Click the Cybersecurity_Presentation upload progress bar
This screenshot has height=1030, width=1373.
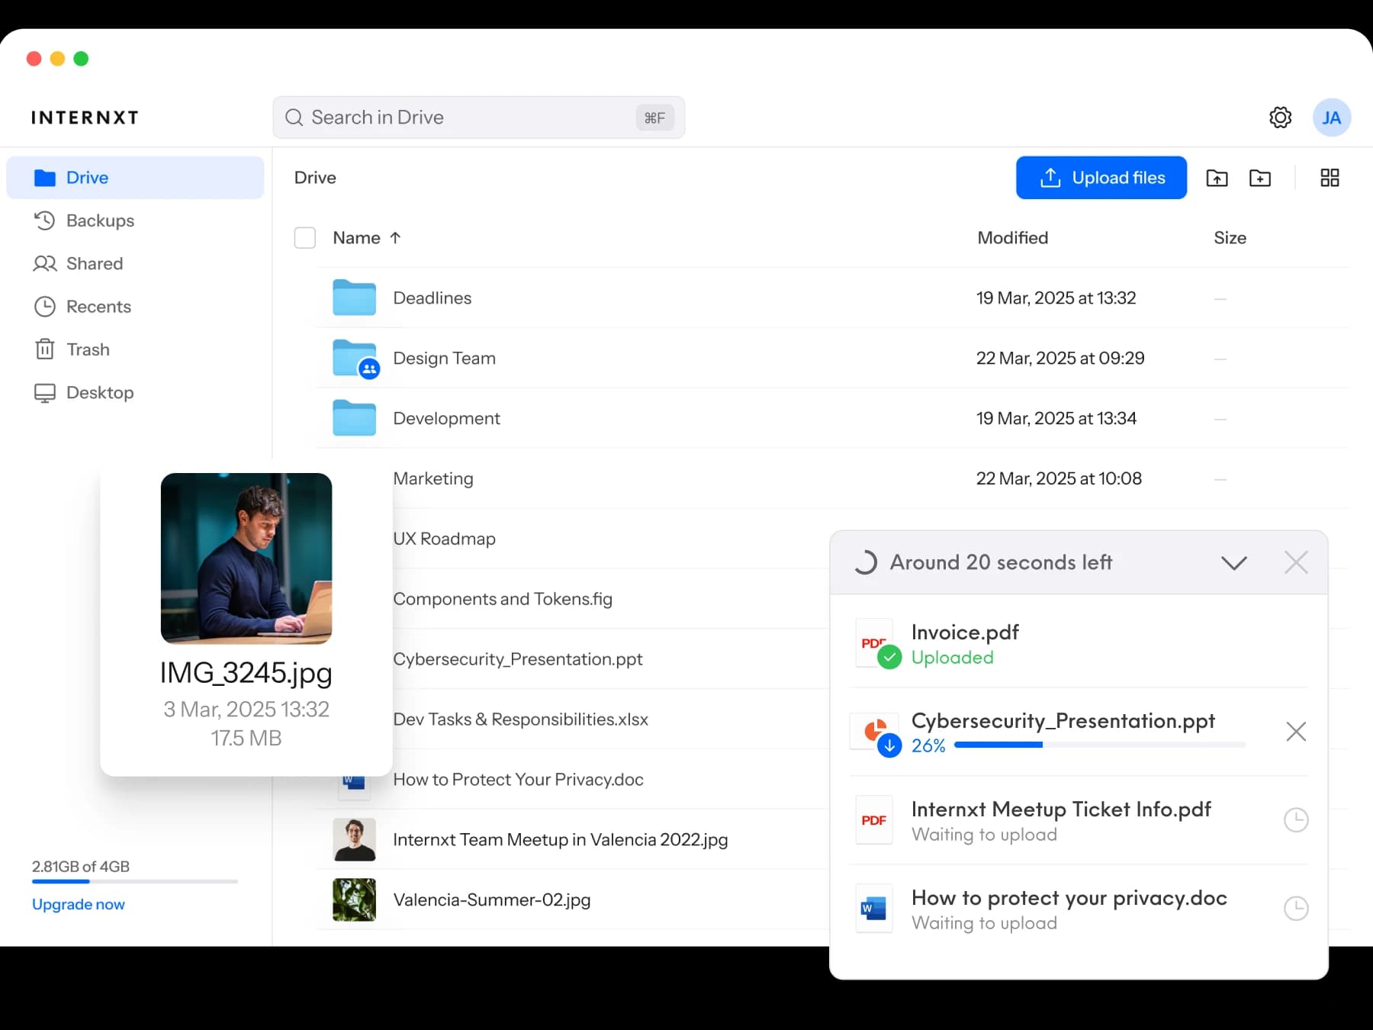pos(1099,745)
